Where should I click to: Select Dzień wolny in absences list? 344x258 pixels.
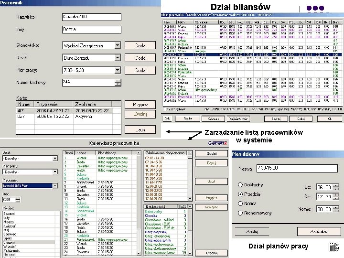coord(166,212)
